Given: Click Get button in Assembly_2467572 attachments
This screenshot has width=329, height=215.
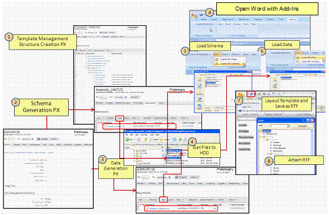Looking at the screenshot, I should [x=120, y=118].
